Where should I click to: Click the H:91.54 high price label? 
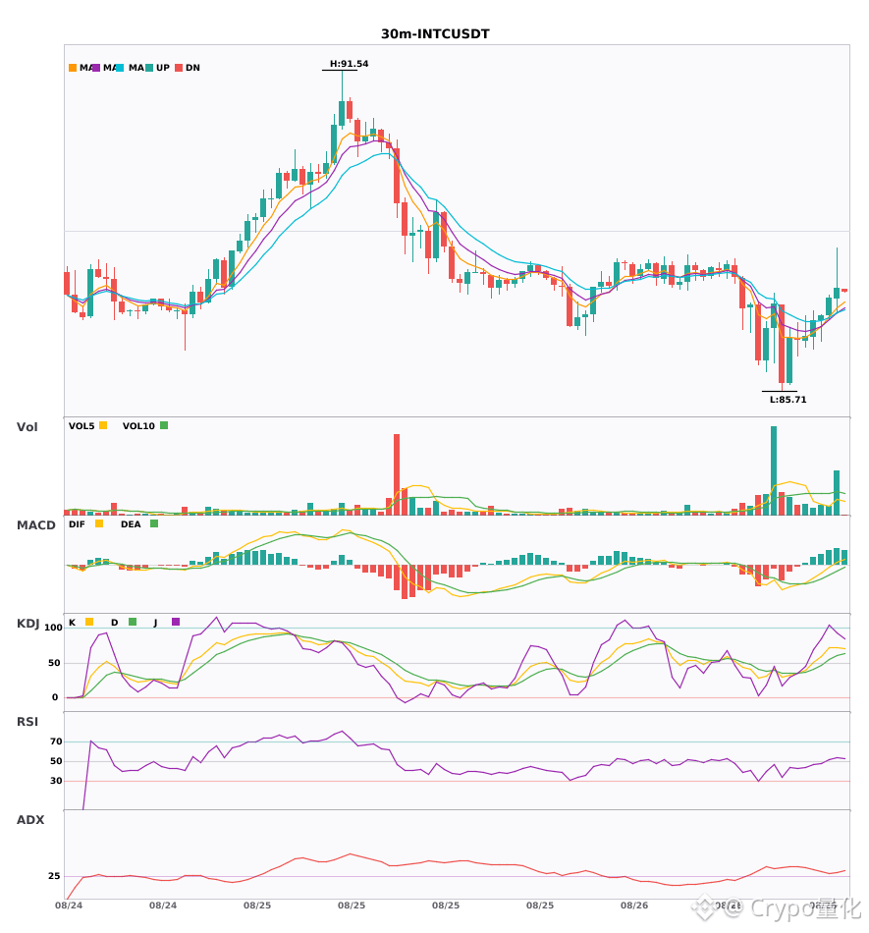click(x=350, y=64)
